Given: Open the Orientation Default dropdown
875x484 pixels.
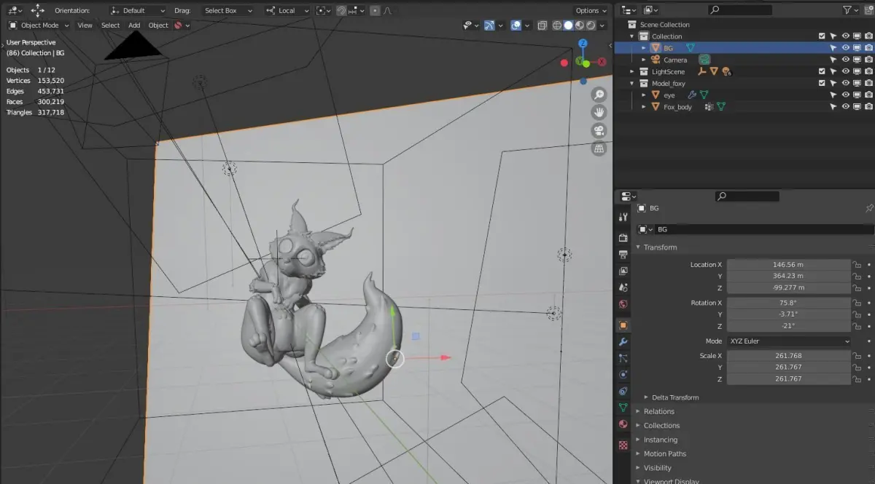Looking at the screenshot, I should coord(138,11).
